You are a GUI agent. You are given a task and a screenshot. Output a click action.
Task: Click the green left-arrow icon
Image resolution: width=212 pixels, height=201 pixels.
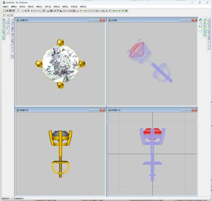click(x=113, y=11)
